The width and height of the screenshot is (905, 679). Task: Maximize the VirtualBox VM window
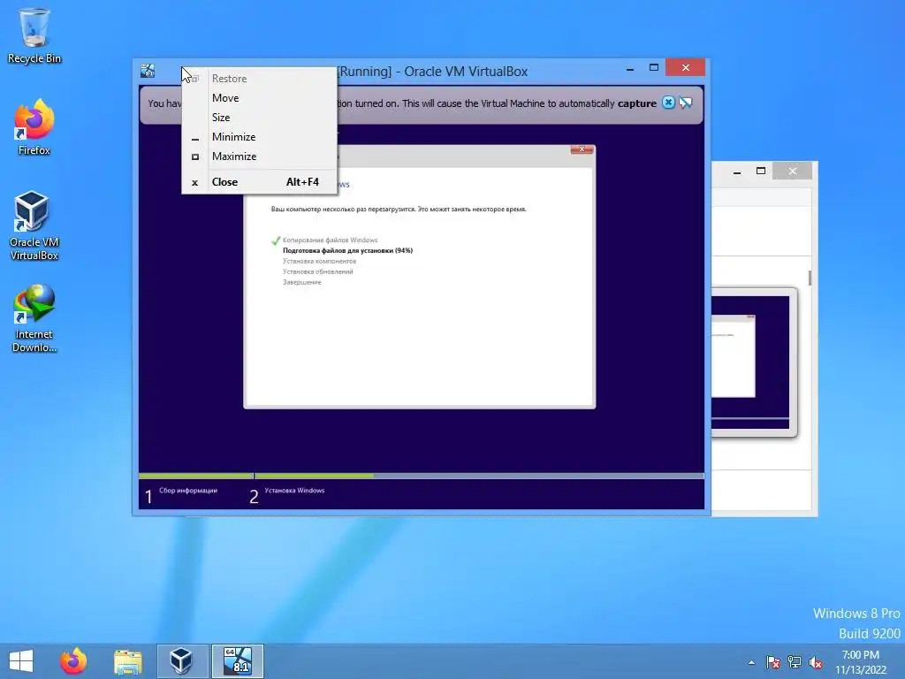(x=654, y=68)
